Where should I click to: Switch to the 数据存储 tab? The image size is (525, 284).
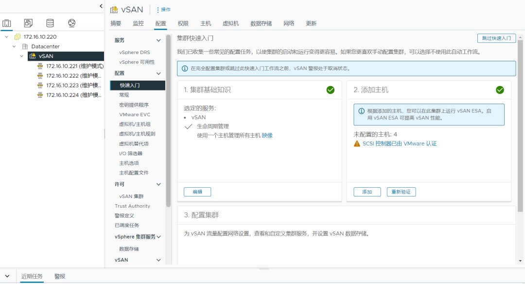click(261, 23)
